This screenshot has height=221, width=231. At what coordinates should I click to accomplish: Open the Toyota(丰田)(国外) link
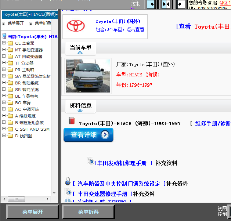click(x=118, y=21)
